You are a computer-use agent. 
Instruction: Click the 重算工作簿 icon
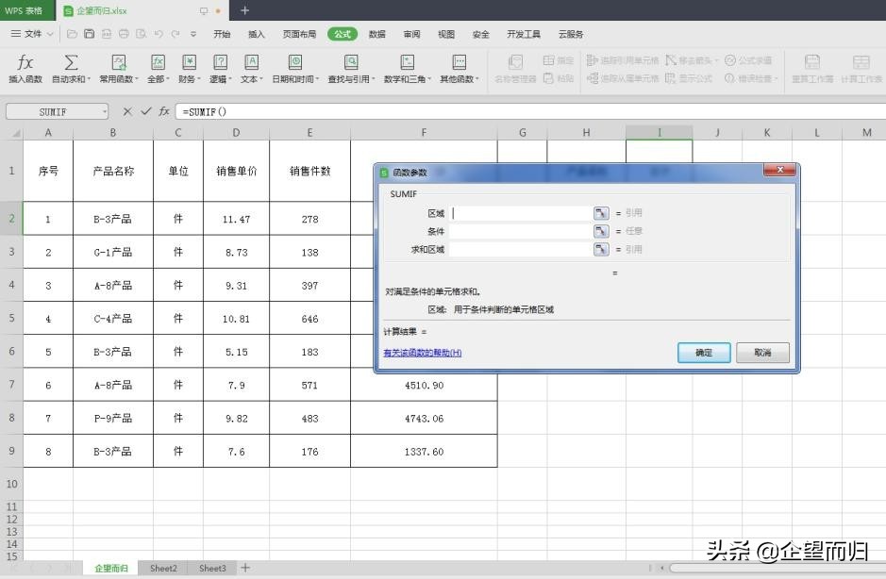click(812, 62)
